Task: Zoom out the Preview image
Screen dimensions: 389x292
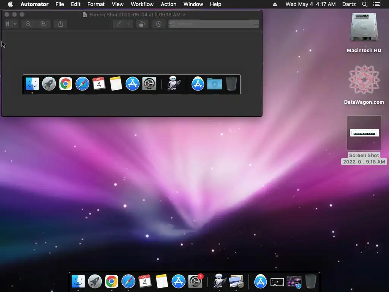Action: coord(28,24)
